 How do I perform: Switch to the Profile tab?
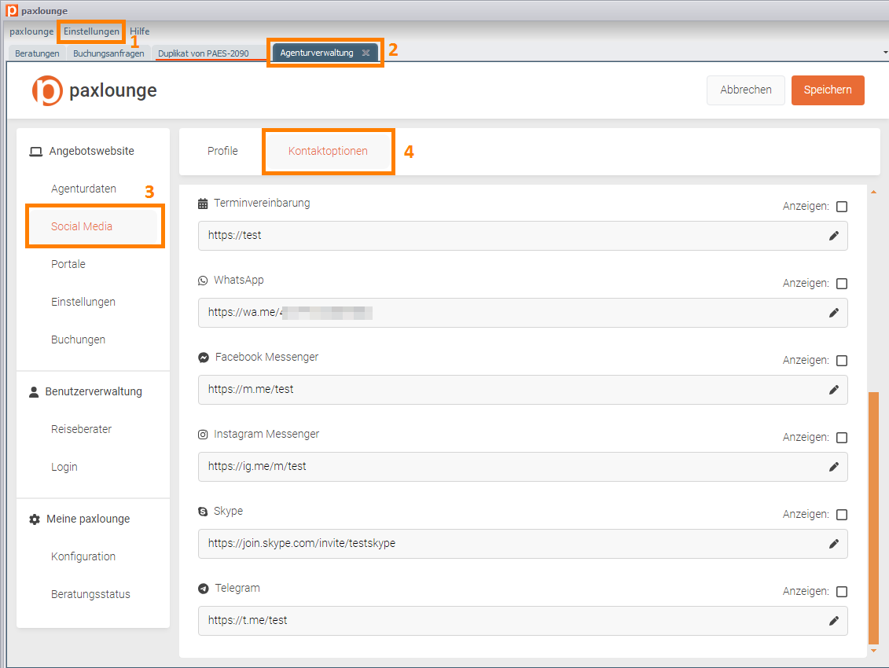tap(222, 152)
